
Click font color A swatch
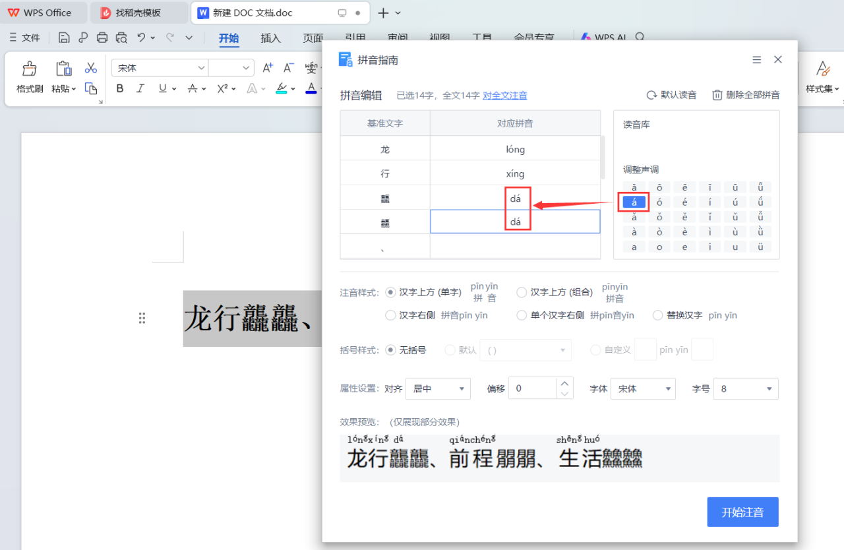(311, 88)
